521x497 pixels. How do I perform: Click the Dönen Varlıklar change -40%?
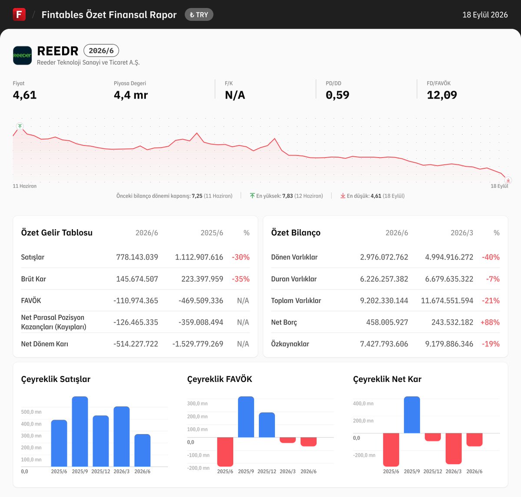click(491, 257)
